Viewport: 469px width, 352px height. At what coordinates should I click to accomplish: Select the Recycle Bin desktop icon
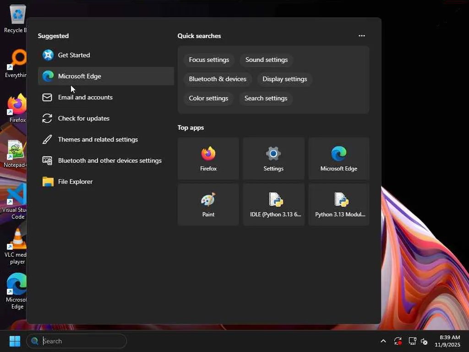(15, 19)
